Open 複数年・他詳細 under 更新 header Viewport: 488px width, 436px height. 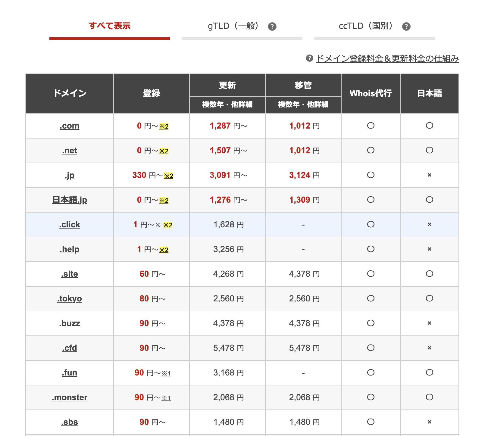pyautogui.click(x=227, y=104)
